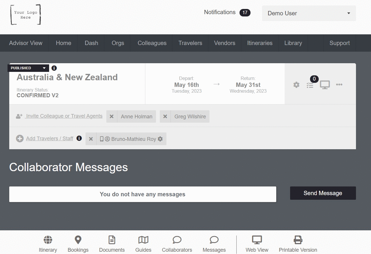Open the Library navigation item
This screenshot has width=371, height=254.
coord(293,43)
